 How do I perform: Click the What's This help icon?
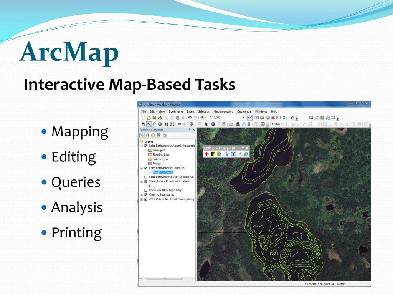pyautogui.click(x=292, y=118)
